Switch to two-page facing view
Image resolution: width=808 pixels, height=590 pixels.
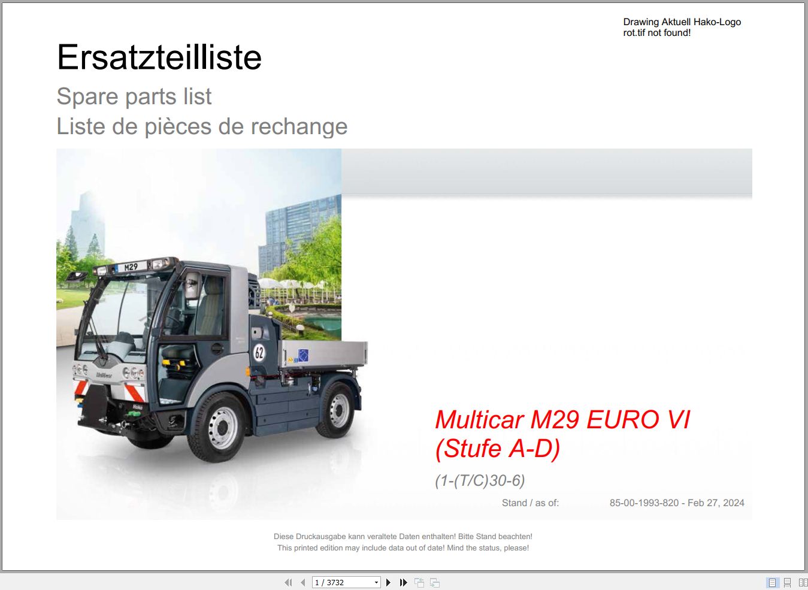tap(802, 582)
